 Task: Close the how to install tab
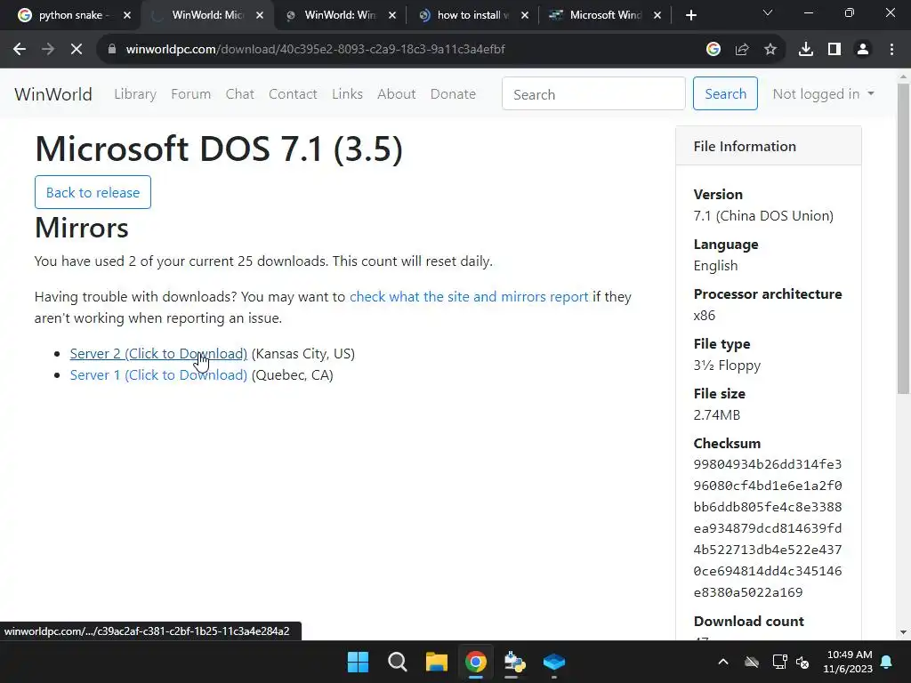coord(525,15)
